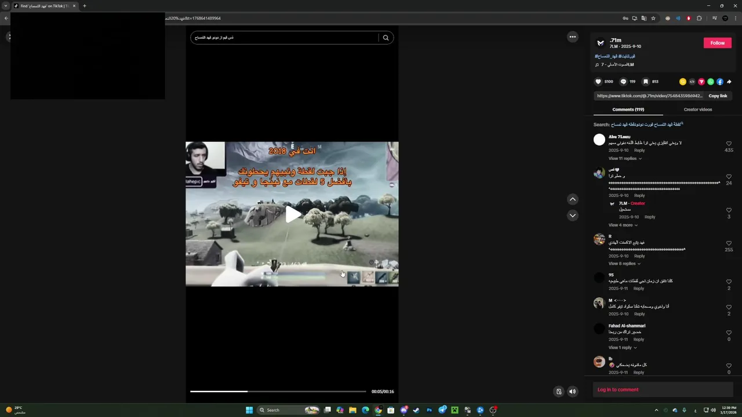742x417 pixels.
Task: Like R's comment with 255 likes
Action: pyautogui.click(x=729, y=243)
